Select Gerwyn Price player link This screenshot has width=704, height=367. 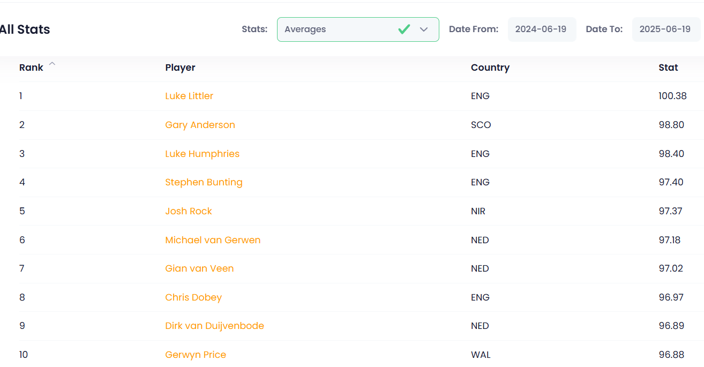[x=196, y=355]
